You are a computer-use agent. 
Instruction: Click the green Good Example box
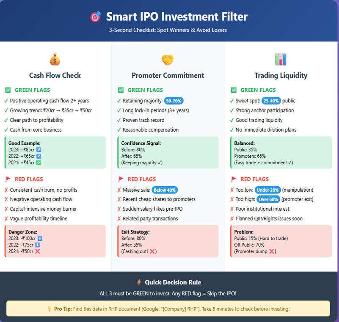point(55,153)
